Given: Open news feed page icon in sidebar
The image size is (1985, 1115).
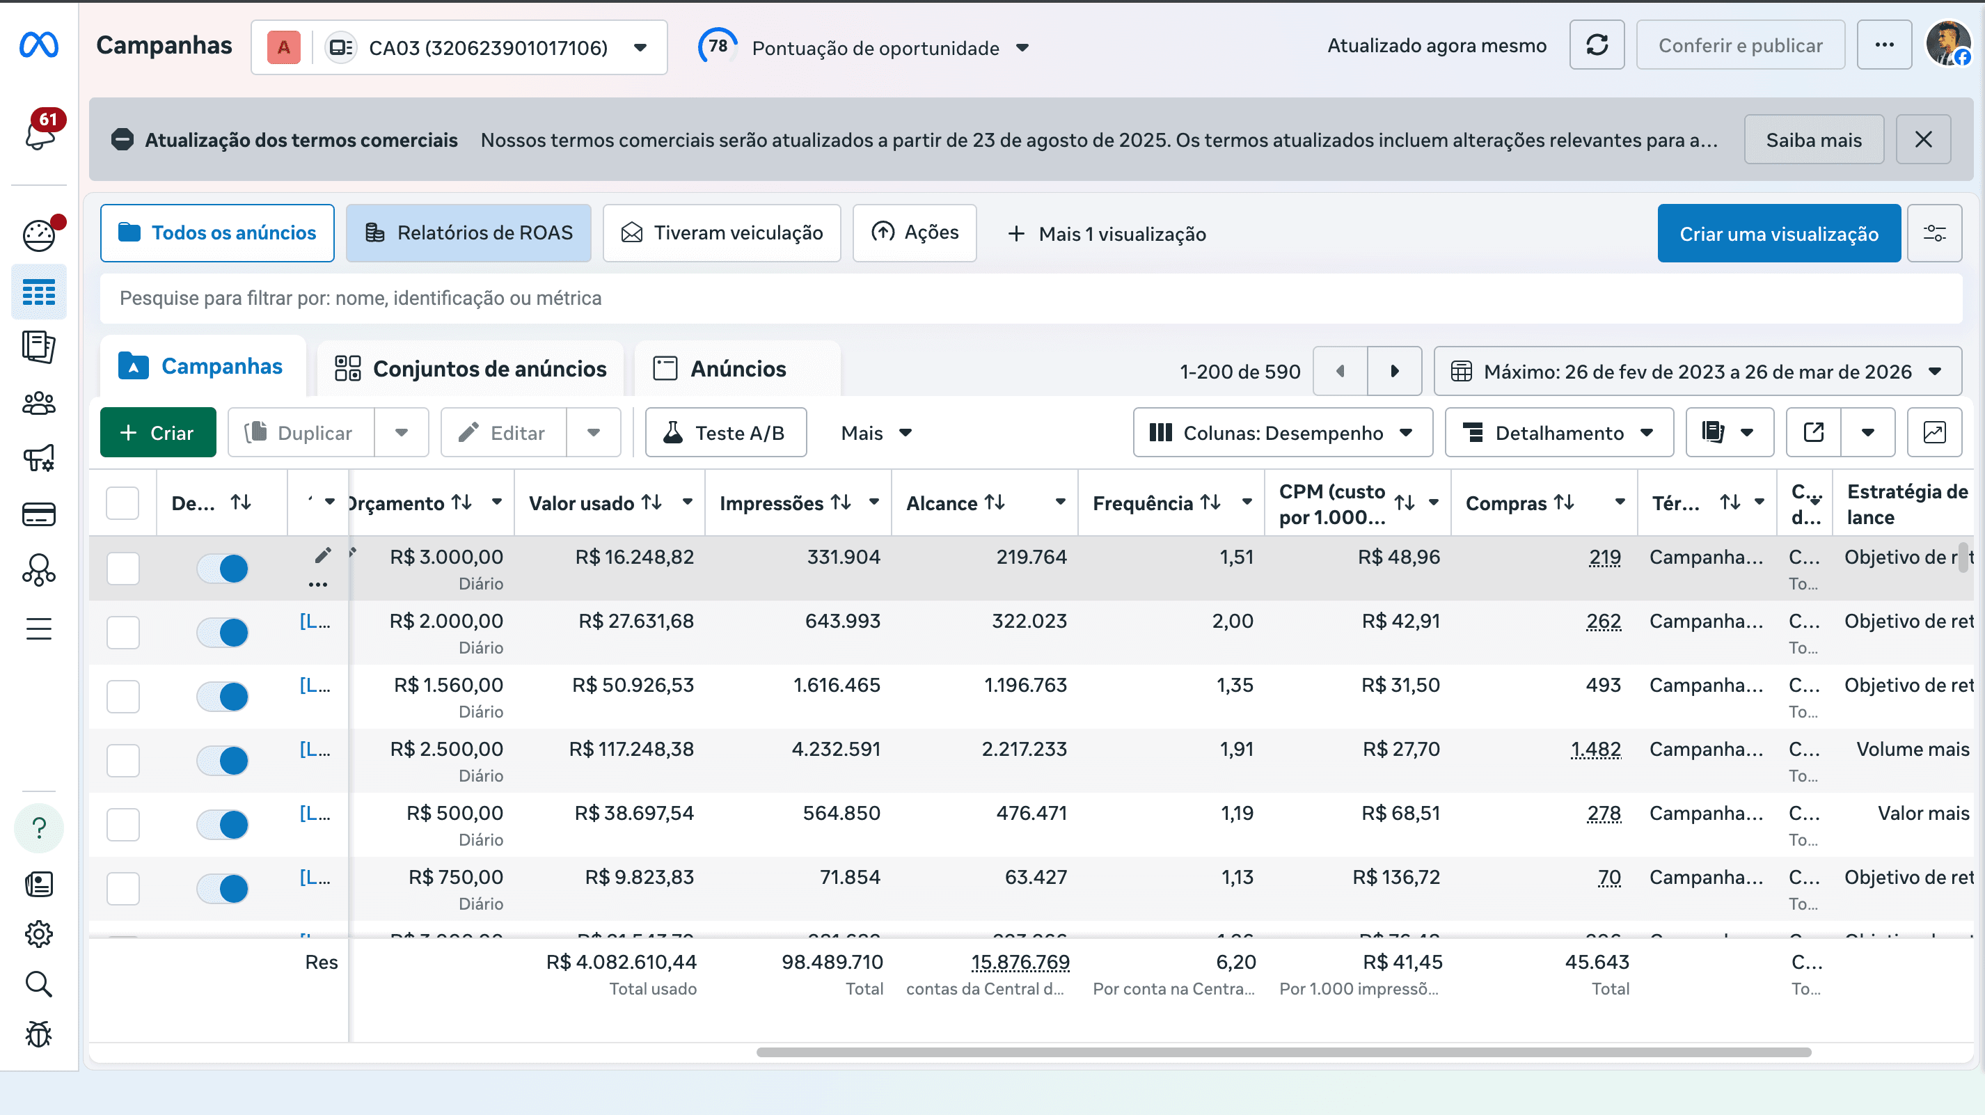Looking at the screenshot, I should tap(38, 884).
